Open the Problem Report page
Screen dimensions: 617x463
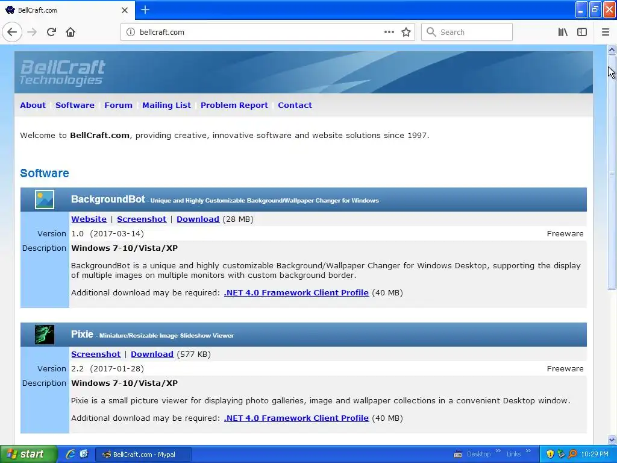coord(234,105)
